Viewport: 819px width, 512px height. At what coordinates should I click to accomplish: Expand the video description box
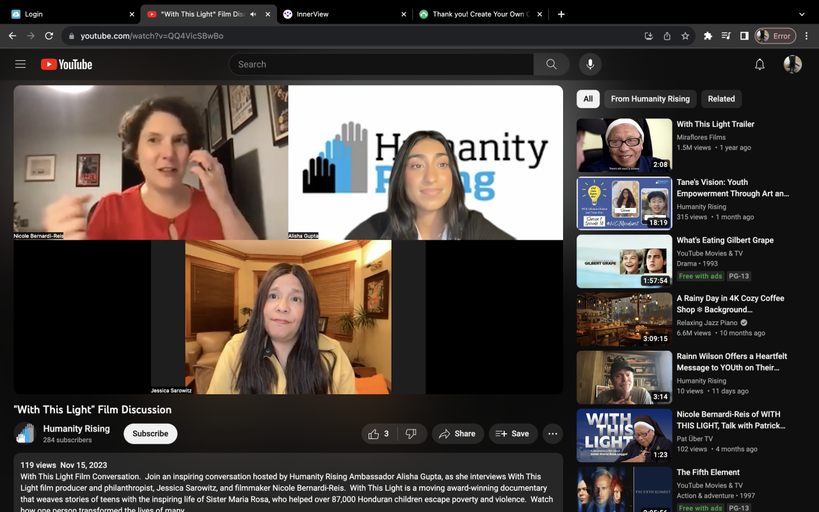(288, 483)
